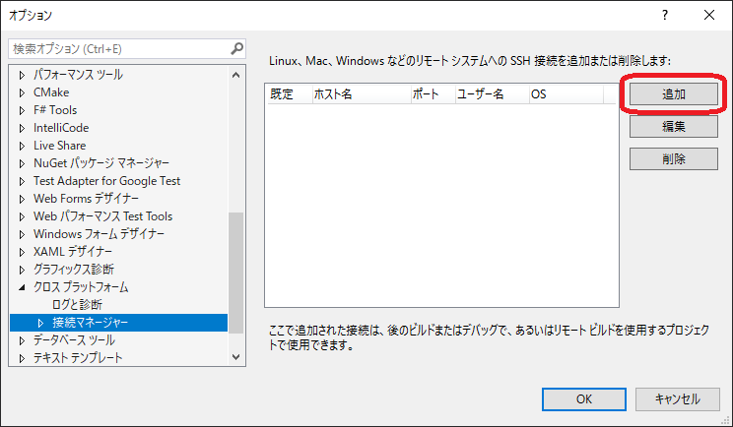Expand the IntelliCode node
Viewport: 733px width, 427px height.
pyautogui.click(x=22, y=128)
